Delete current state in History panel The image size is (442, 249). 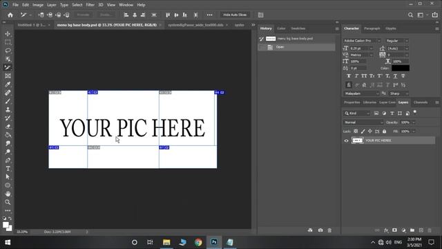pyautogui.click(x=329, y=230)
